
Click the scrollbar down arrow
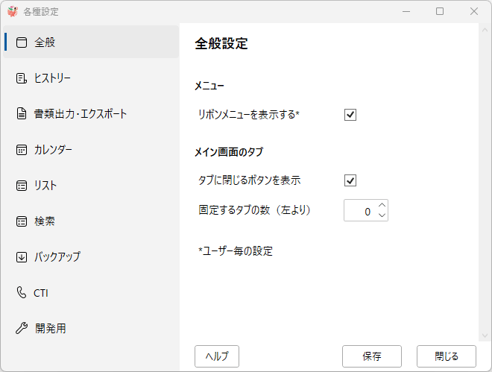[485, 335]
